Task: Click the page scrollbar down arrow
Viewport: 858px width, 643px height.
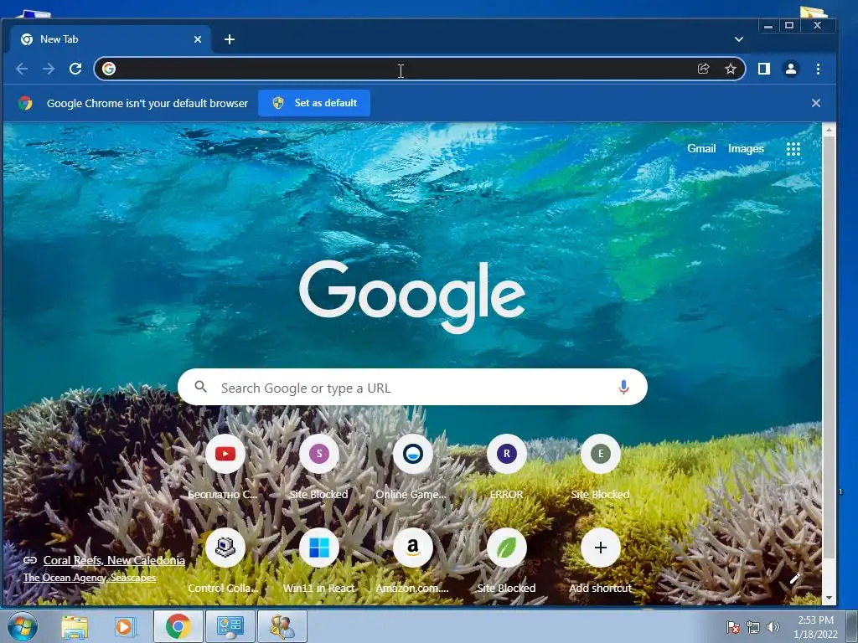Action: tap(829, 598)
